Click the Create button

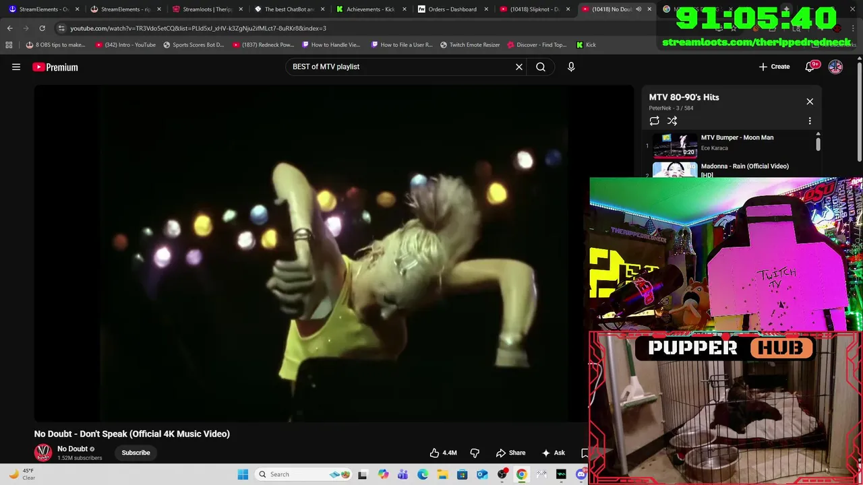(774, 67)
